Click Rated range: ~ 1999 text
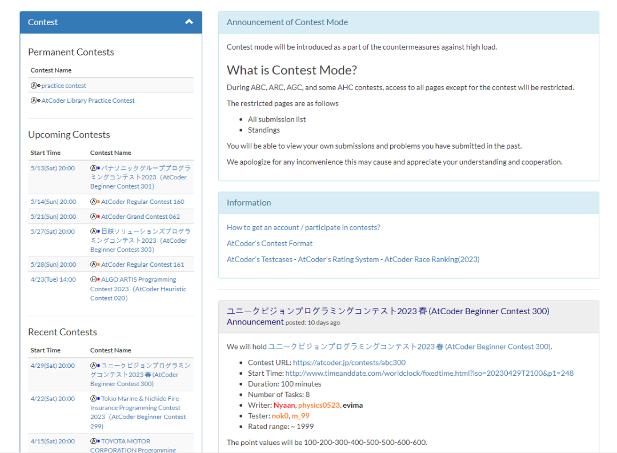The height and width of the screenshot is (453, 617). (281, 426)
